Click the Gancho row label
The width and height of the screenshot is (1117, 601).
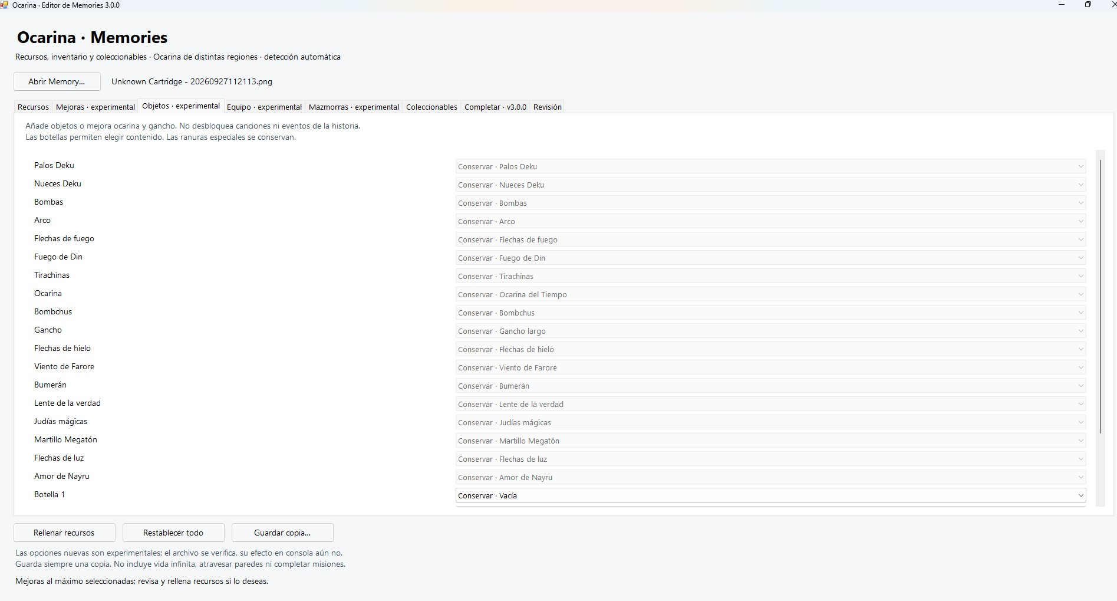tap(48, 330)
